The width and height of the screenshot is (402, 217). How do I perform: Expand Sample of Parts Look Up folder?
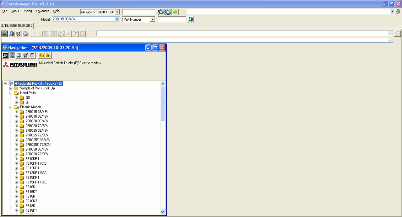coord(11,88)
